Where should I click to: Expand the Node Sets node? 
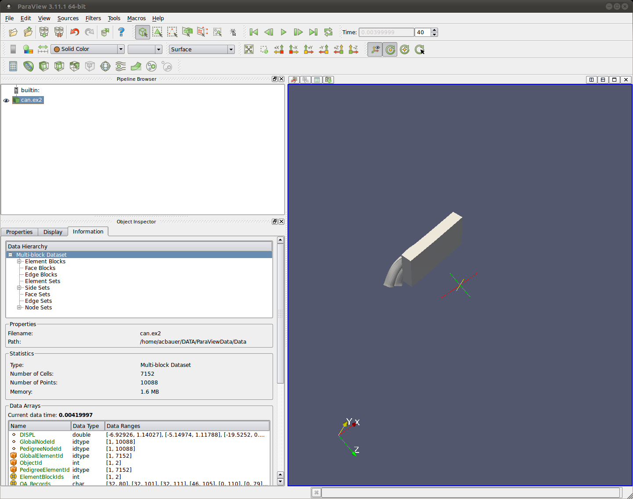pos(19,308)
